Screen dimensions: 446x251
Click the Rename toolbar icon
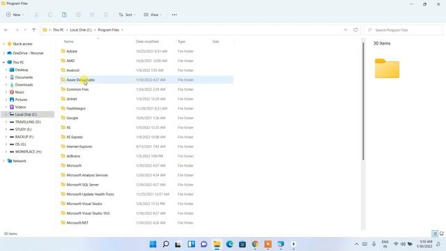78,15
